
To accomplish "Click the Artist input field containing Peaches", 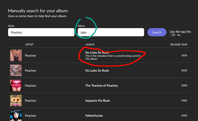I will [41, 32].
